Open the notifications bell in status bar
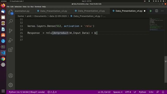The height and width of the screenshot is (94, 167). pos(163,92)
